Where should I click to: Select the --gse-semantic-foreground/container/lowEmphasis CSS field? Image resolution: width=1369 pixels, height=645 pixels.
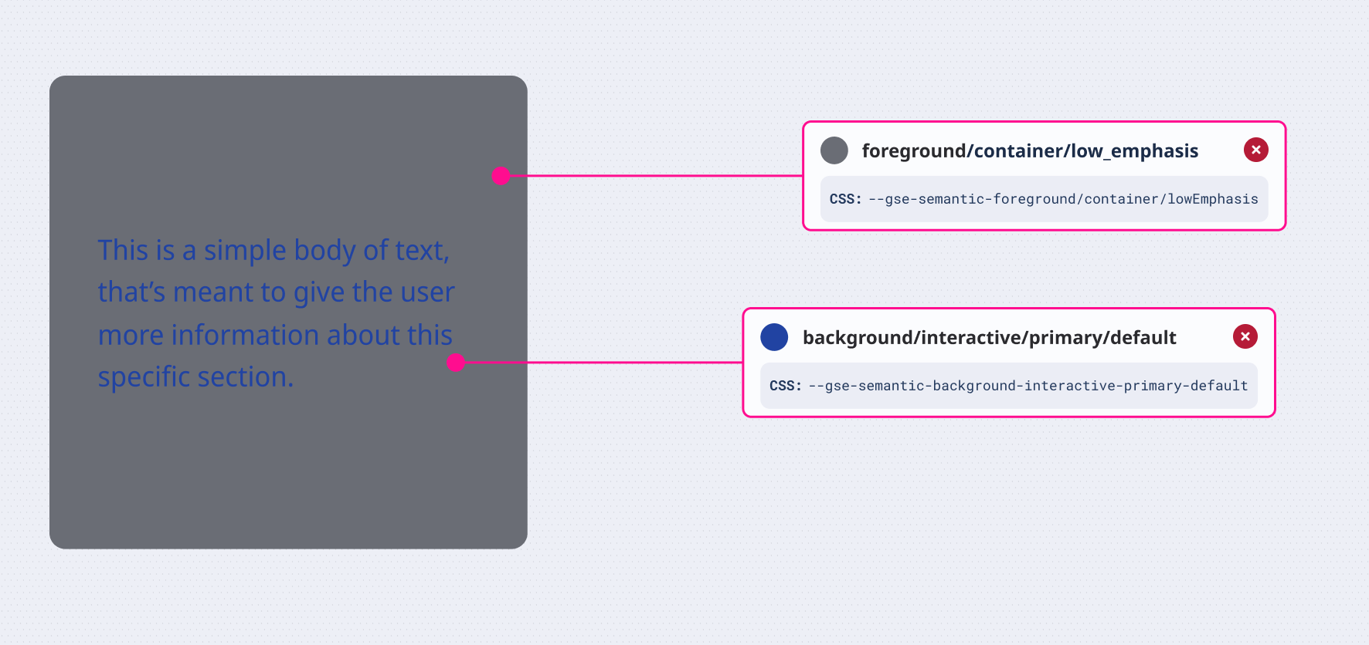pyautogui.click(x=1062, y=199)
